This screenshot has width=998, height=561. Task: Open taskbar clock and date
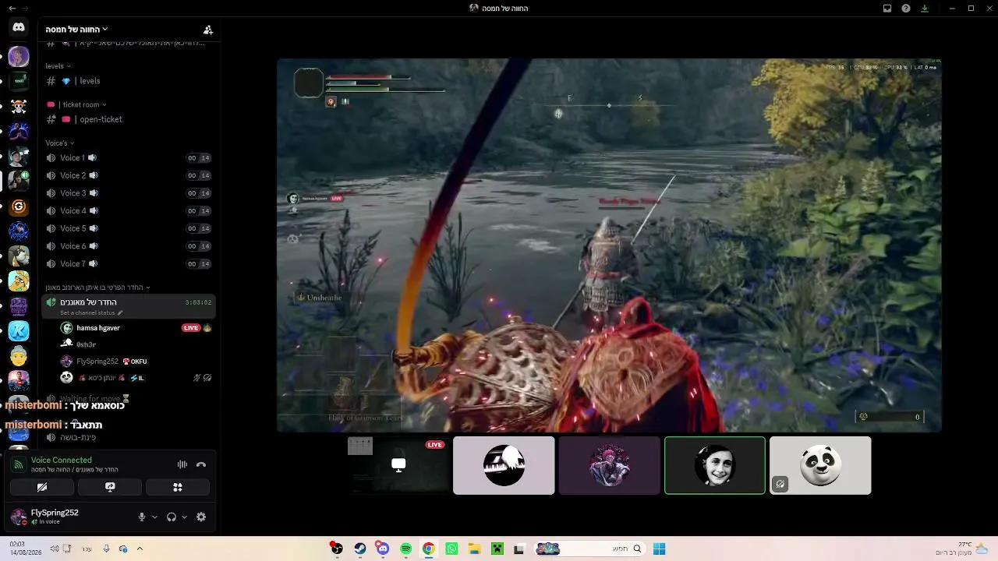(25, 549)
